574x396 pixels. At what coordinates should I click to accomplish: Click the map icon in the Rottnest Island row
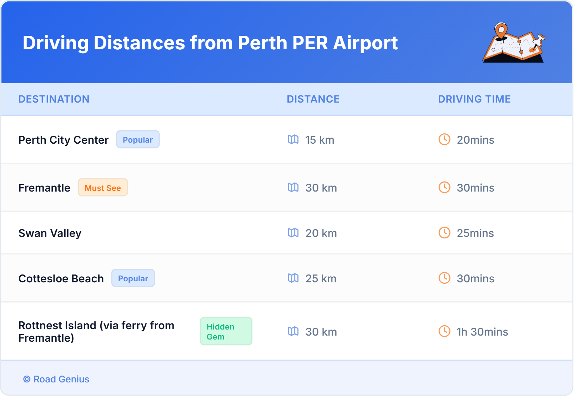click(293, 331)
